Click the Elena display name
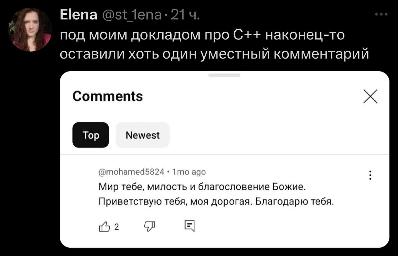 point(78,15)
